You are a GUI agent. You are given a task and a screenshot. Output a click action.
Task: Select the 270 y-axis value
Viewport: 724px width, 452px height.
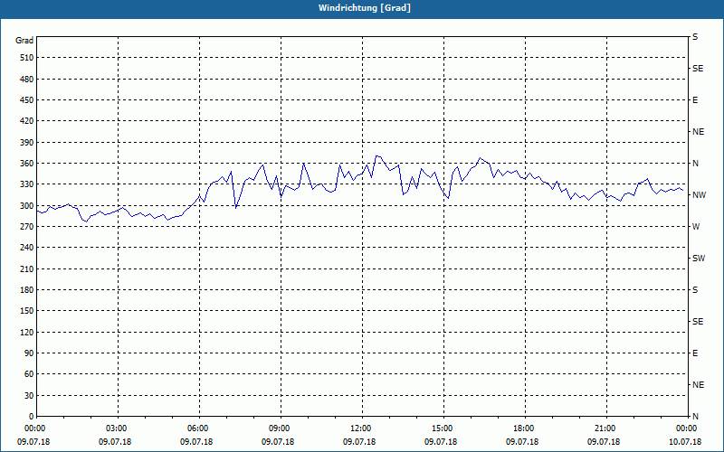(x=27, y=227)
